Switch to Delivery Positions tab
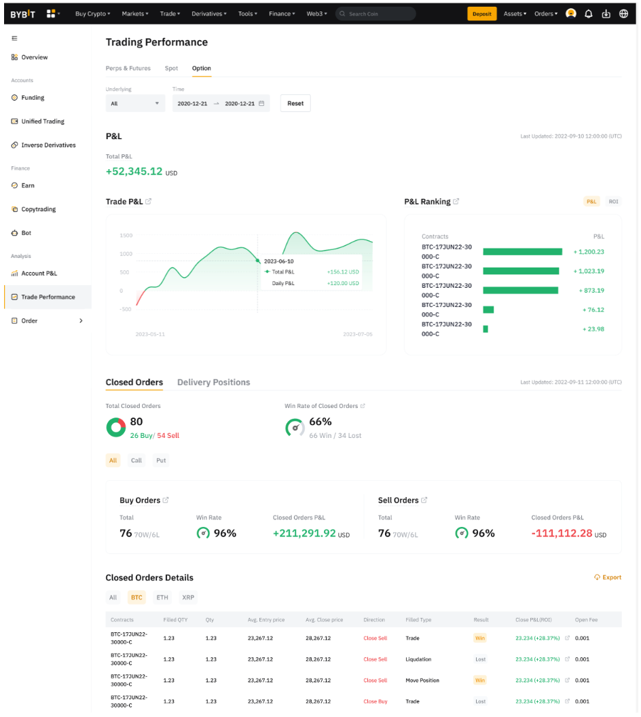641x717 pixels. [213, 382]
